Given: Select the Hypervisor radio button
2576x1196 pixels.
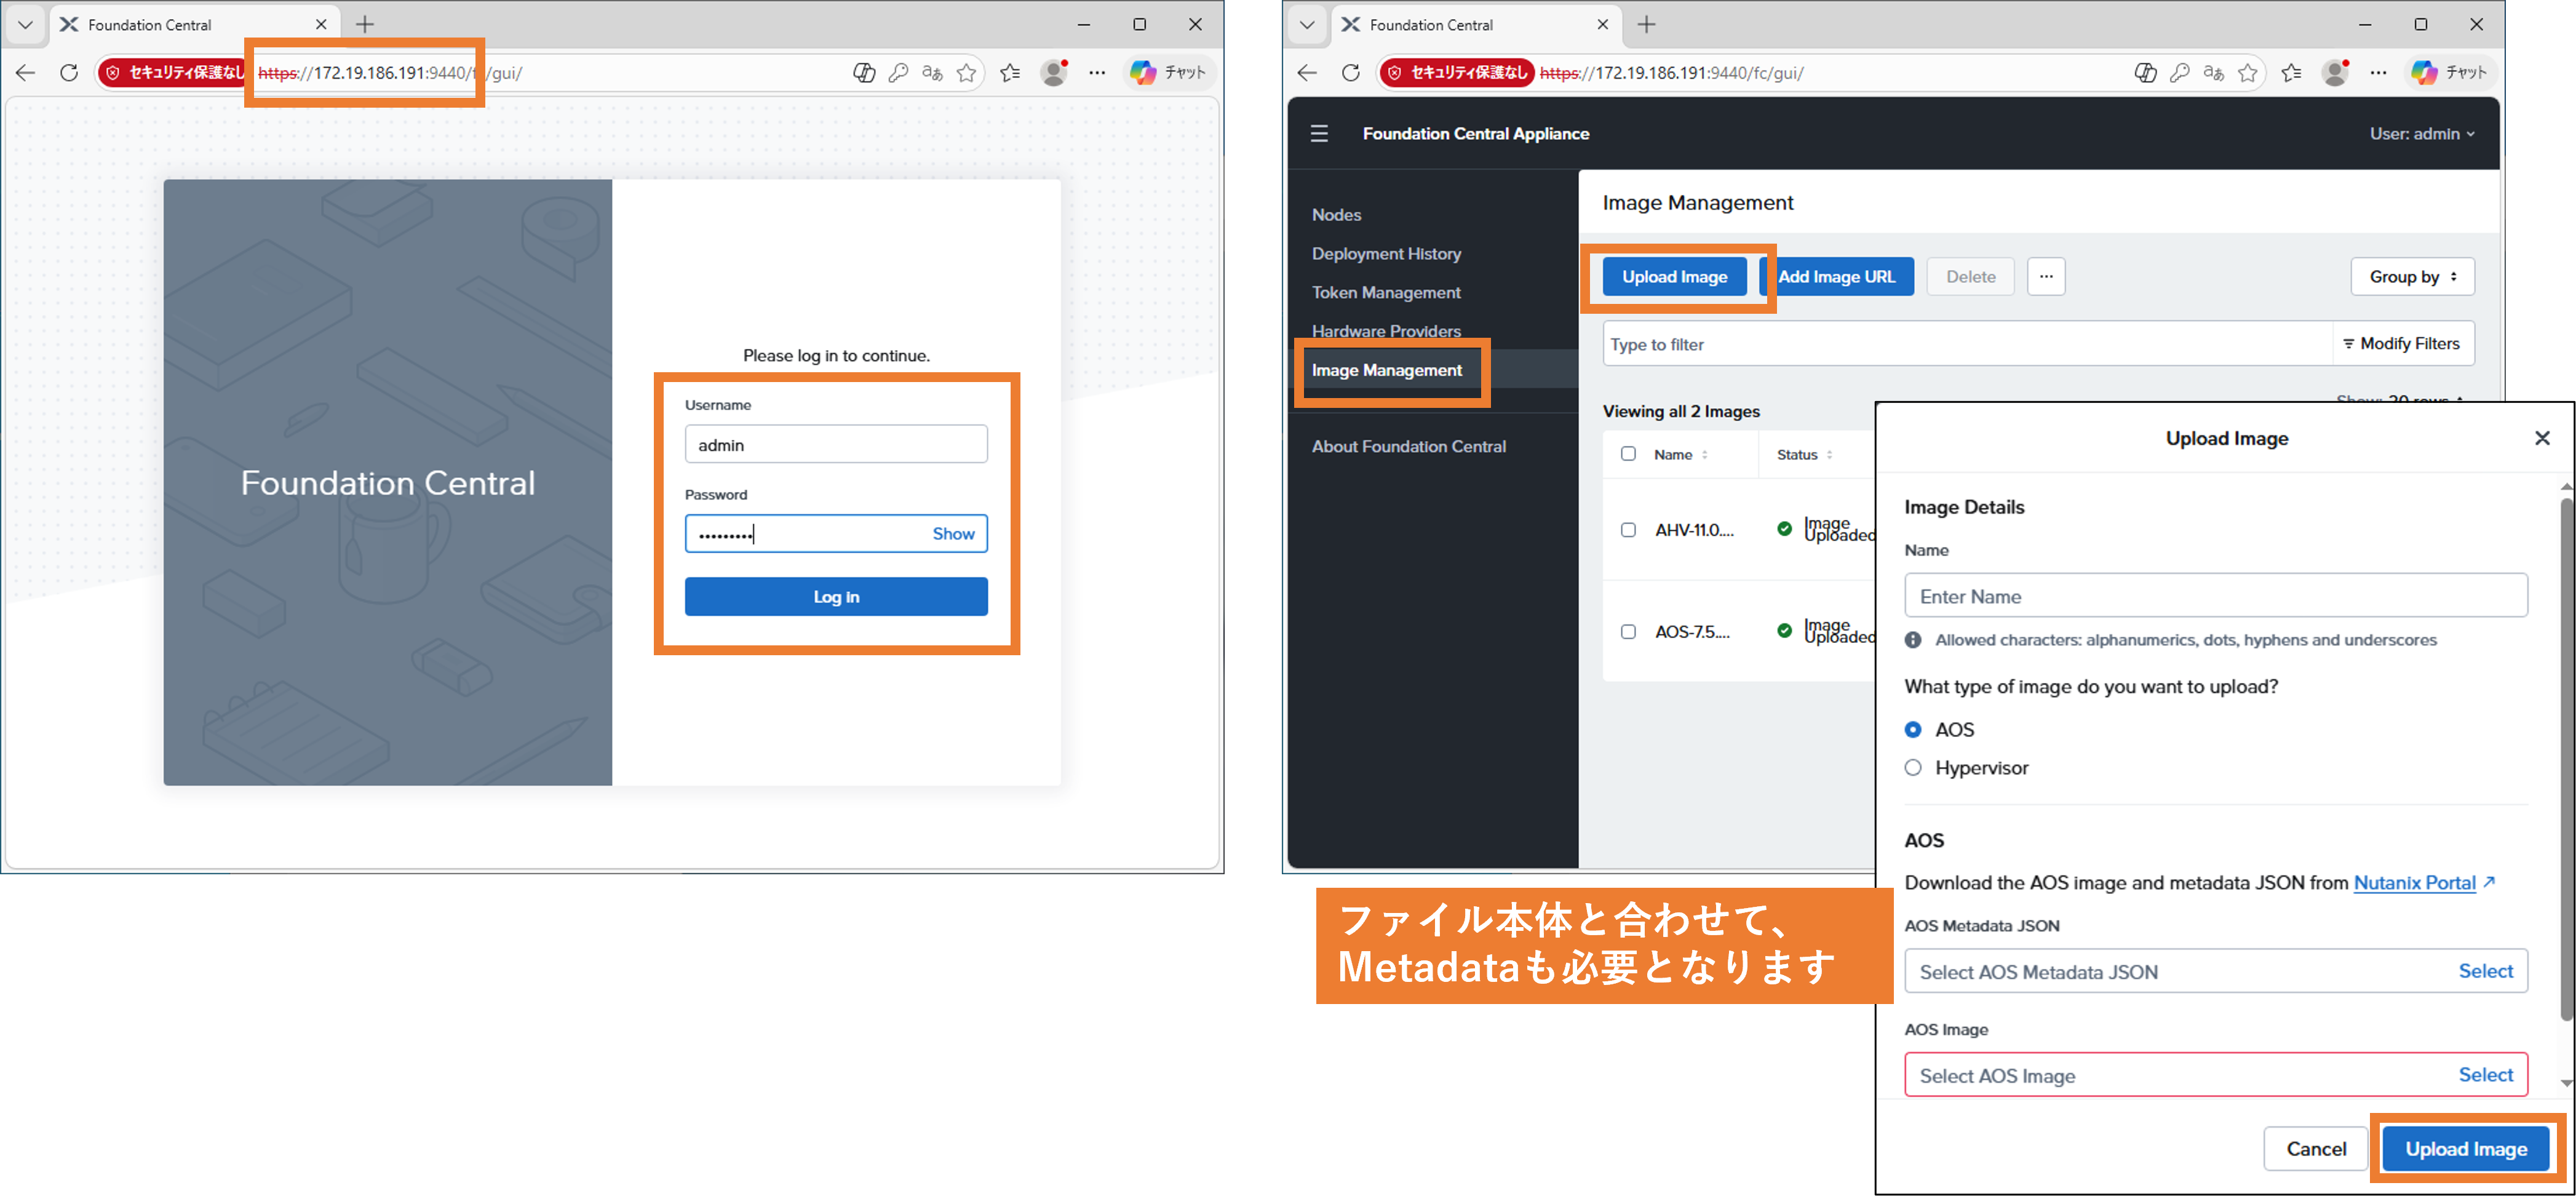Looking at the screenshot, I should pos(1913,768).
